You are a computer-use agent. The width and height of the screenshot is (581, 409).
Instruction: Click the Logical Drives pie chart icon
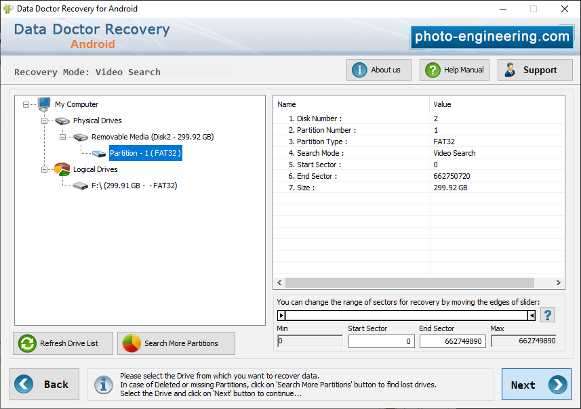pos(62,169)
